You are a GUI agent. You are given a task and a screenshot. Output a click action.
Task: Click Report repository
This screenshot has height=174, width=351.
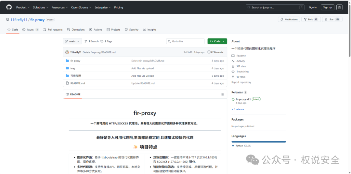(x=241, y=82)
